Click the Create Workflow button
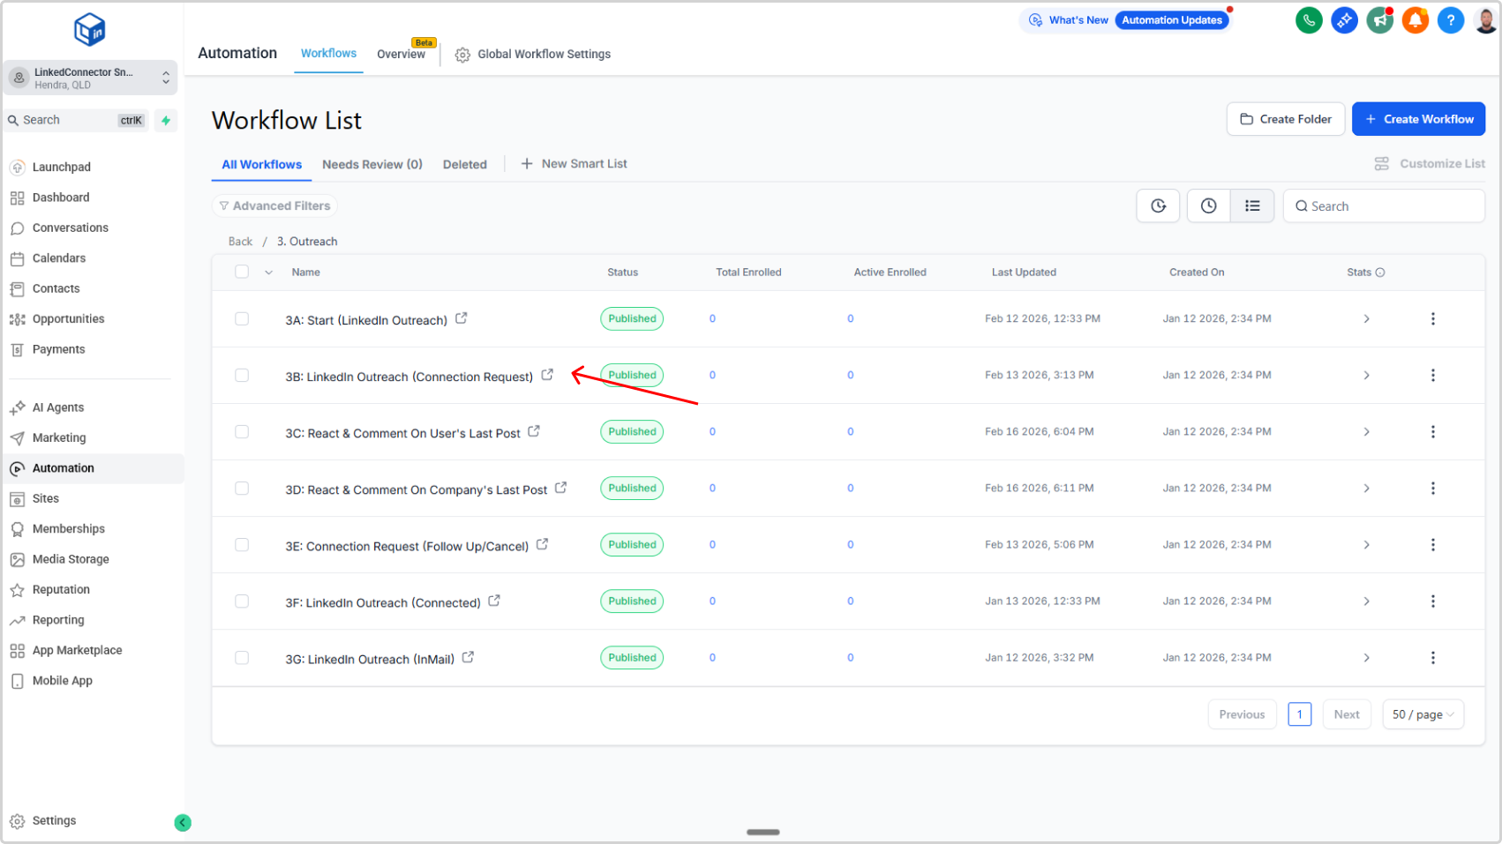This screenshot has height=844, width=1502. tap(1418, 119)
